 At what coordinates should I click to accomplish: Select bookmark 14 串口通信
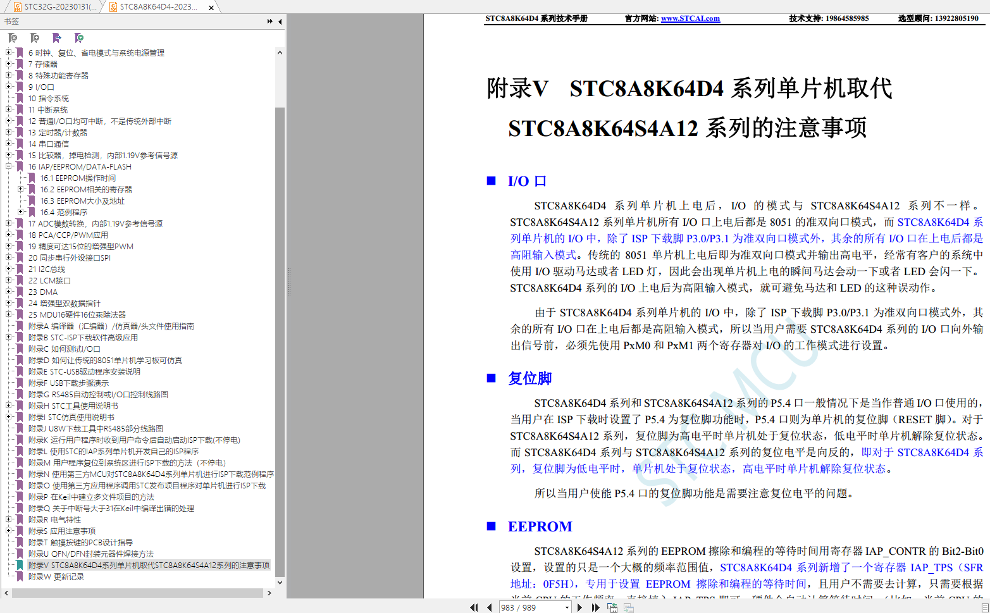tap(49, 144)
